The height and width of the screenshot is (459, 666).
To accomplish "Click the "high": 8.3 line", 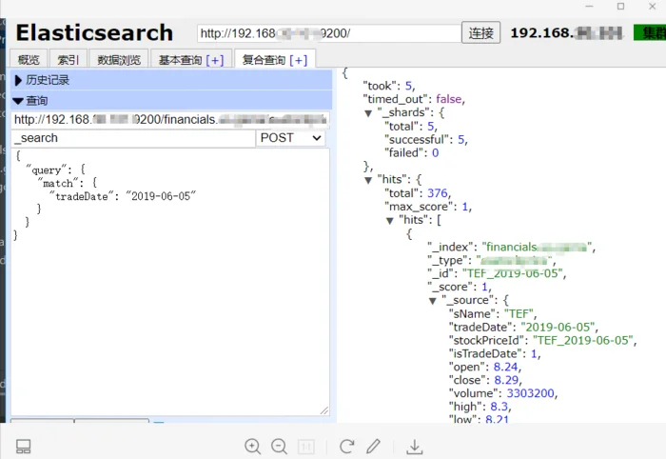I will (x=480, y=407).
